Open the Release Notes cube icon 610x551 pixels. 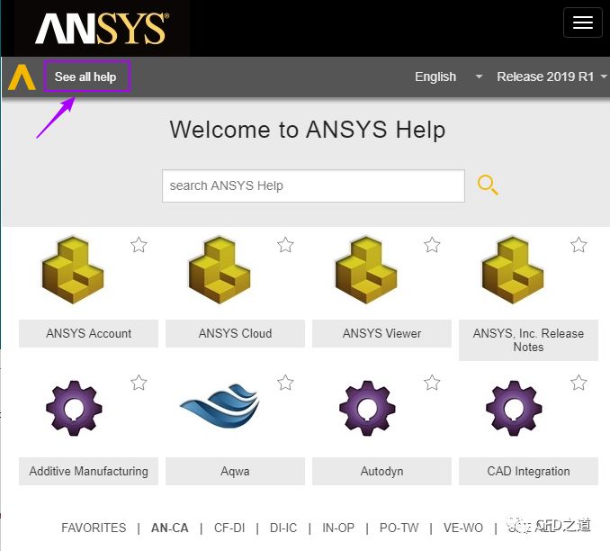pos(513,270)
